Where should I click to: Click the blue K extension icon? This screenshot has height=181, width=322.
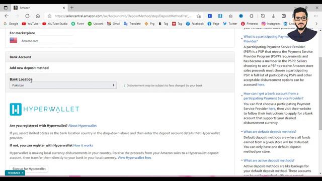point(210,16)
